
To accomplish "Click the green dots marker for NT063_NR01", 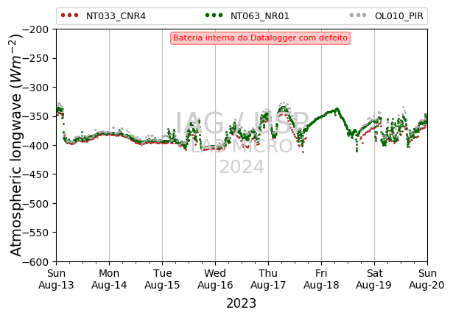I will pyautogui.click(x=214, y=15).
